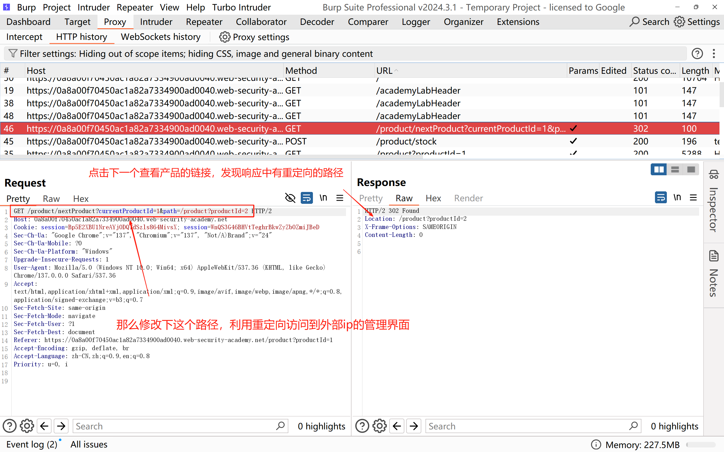
Task: Open the Turbo Intruder menu
Action: 241,7
